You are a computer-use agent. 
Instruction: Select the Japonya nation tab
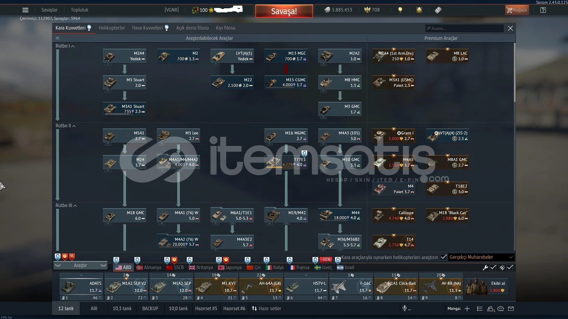(230, 268)
